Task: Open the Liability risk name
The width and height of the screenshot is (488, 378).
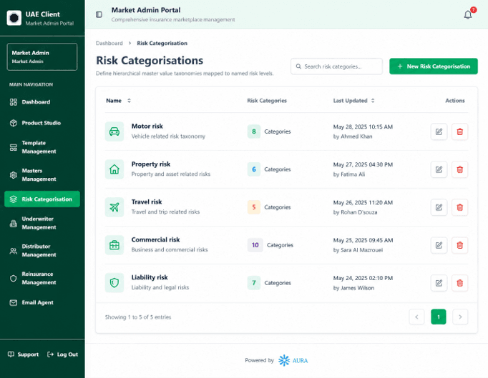Action: point(150,277)
